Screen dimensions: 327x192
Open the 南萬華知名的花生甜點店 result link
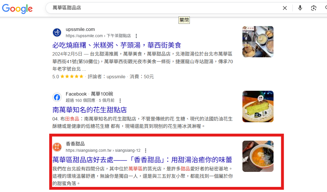[x=89, y=110]
